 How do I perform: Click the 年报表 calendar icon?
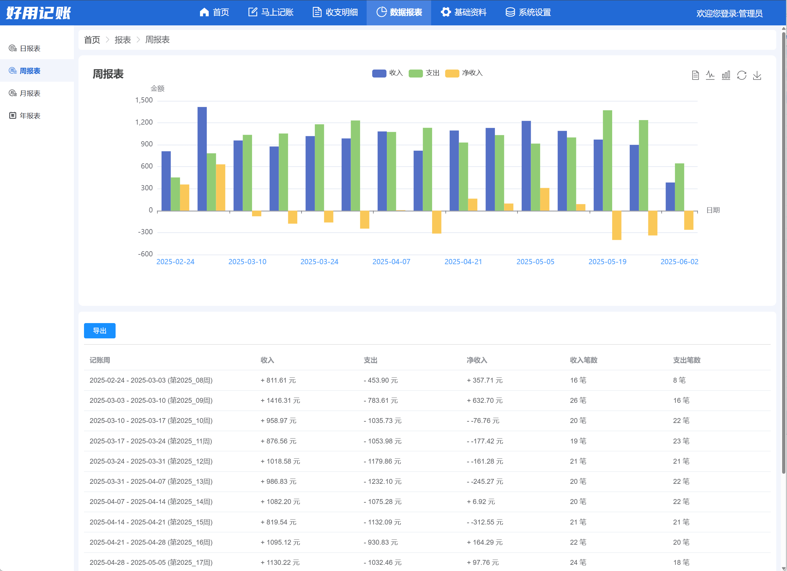[13, 116]
